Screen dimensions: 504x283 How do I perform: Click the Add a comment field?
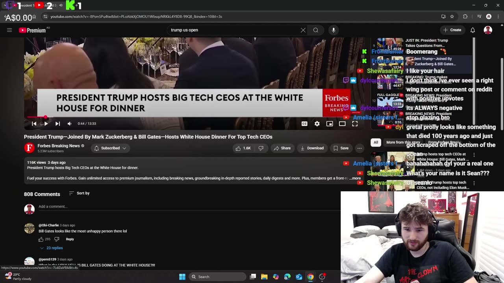coord(189,206)
